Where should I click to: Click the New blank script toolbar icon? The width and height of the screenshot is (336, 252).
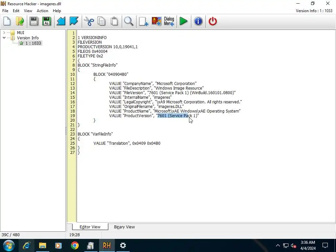7,21
